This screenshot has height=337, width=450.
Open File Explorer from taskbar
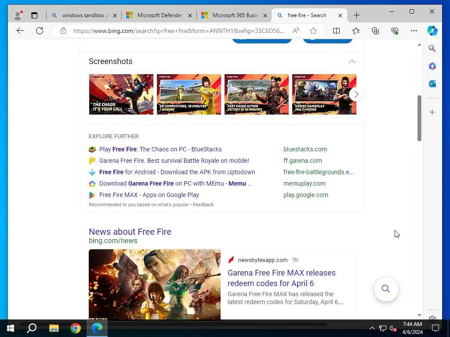pyautogui.click(x=54, y=328)
